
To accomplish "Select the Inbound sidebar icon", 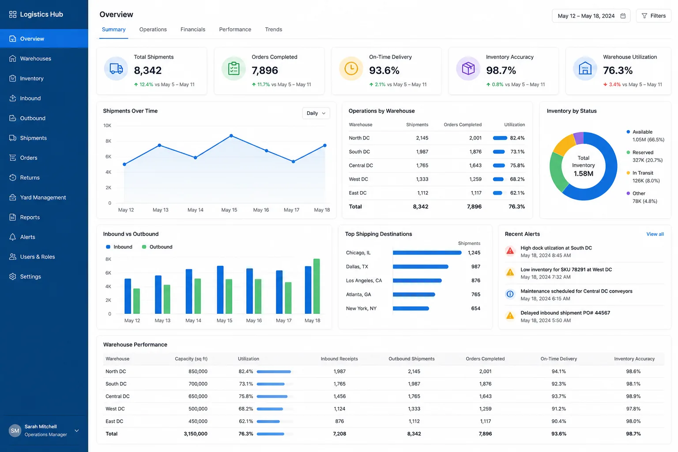I will tap(13, 98).
